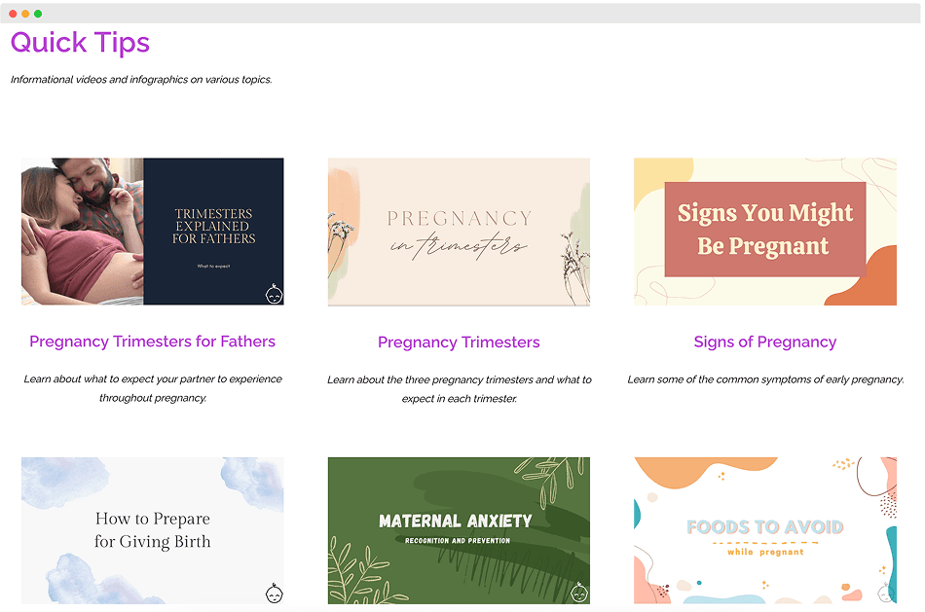925x612 pixels.
Task: Open the Maternal Anxiety video thumbnail
Action: (x=459, y=530)
